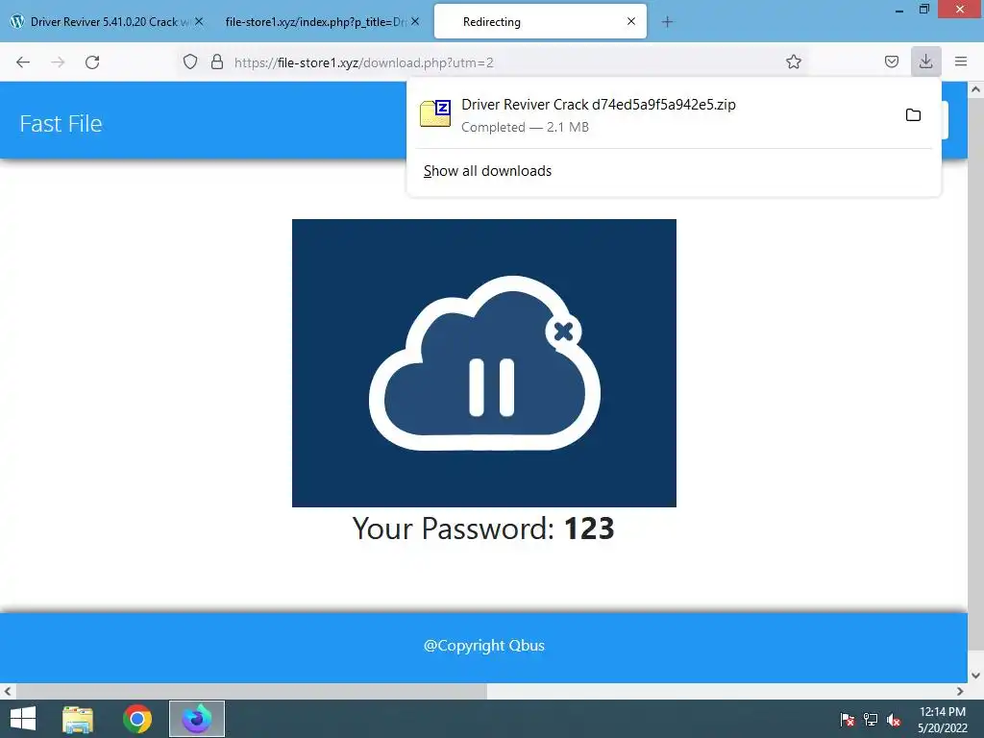Bookmark this page with the star

coord(793,62)
